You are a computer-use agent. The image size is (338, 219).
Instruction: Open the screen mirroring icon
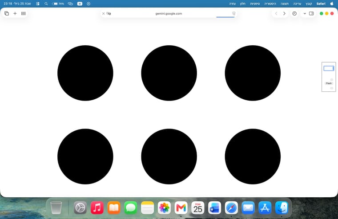[x=70, y=4]
